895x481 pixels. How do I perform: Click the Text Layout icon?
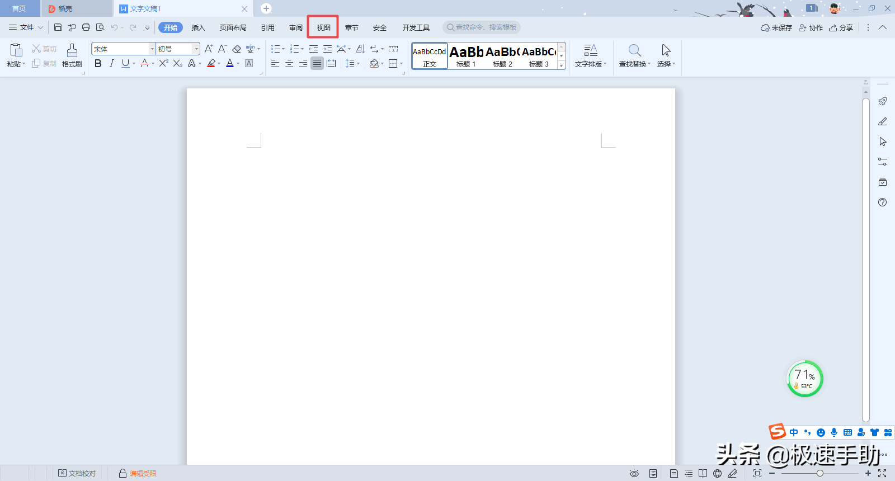point(591,50)
